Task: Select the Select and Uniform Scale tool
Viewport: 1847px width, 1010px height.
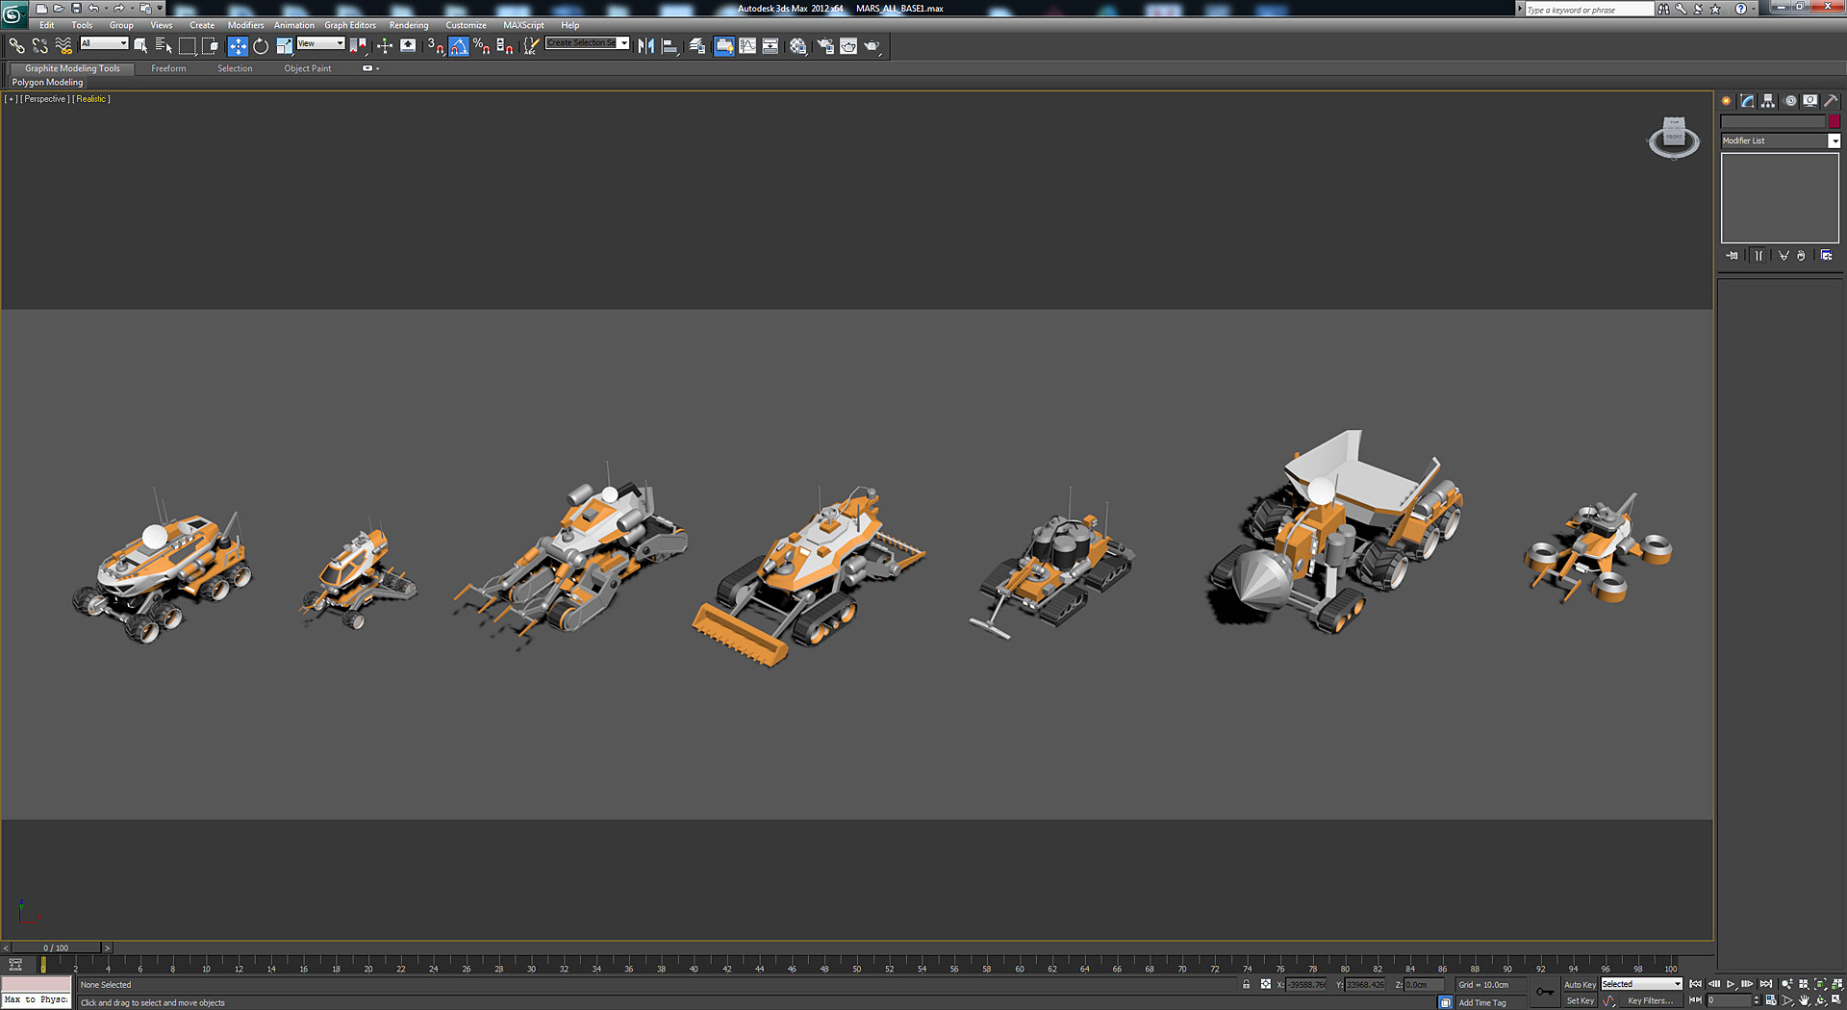Action: click(x=285, y=45)
